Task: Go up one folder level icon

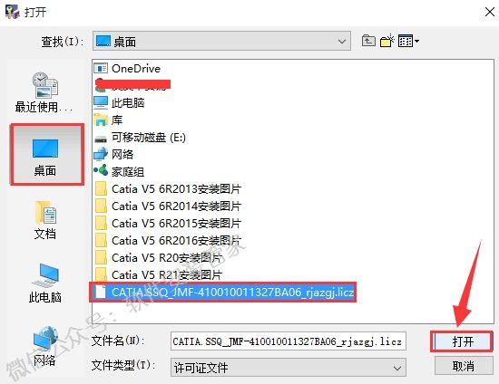Action: point(368,41)
